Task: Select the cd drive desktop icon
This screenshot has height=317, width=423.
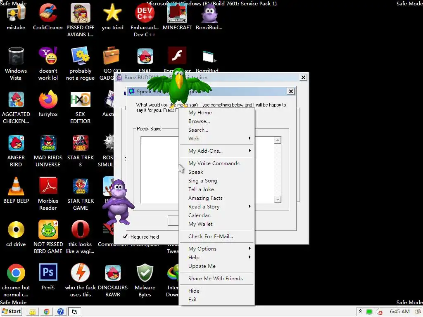Action: pos(16,234)
